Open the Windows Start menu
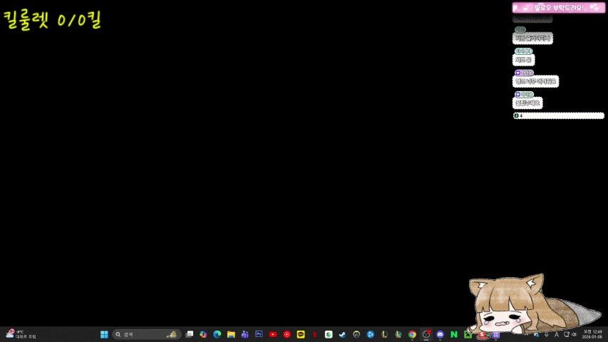608x342 pixels. tap(104, 334)
